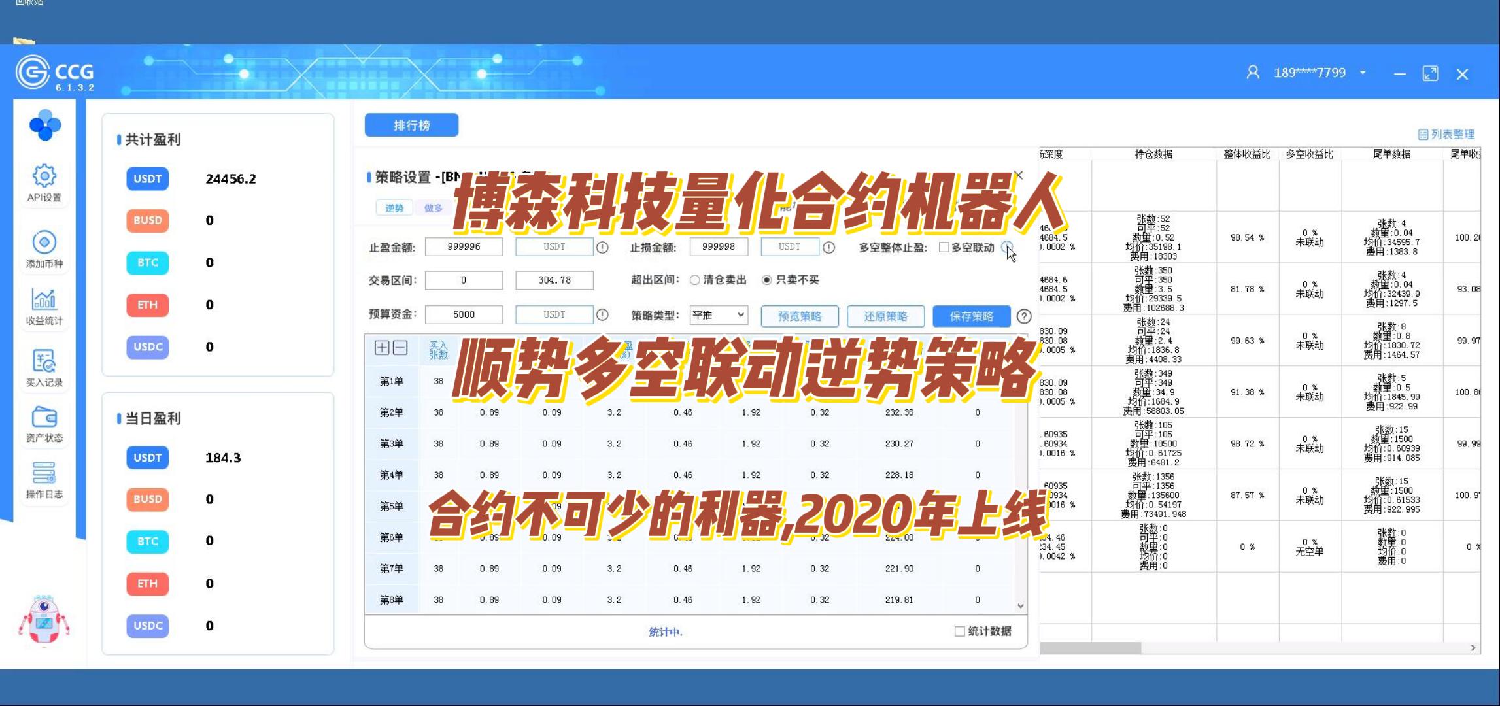Screen dimensions: 1500x706
Task: Click BTC badge under 当日盈利
Action: [x=147, y=541]
